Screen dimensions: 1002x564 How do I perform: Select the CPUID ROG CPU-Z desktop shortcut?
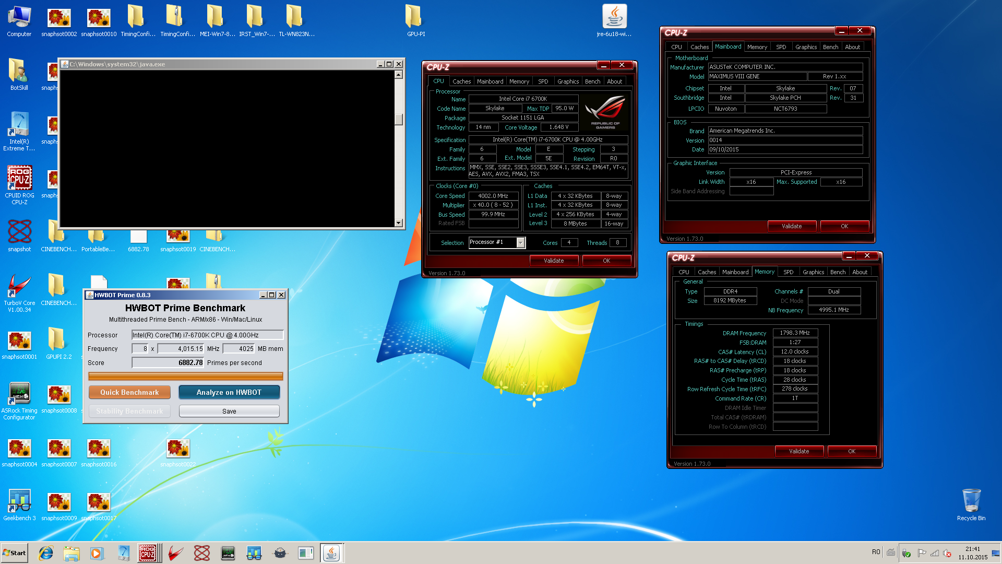coord(19,185)
